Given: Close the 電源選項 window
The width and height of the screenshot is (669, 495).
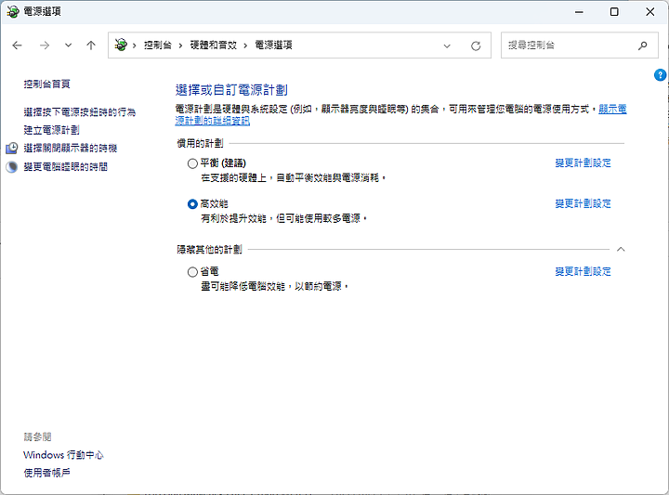Looking at the screenshot, I should pyautogui.click(x=649, y=12).
